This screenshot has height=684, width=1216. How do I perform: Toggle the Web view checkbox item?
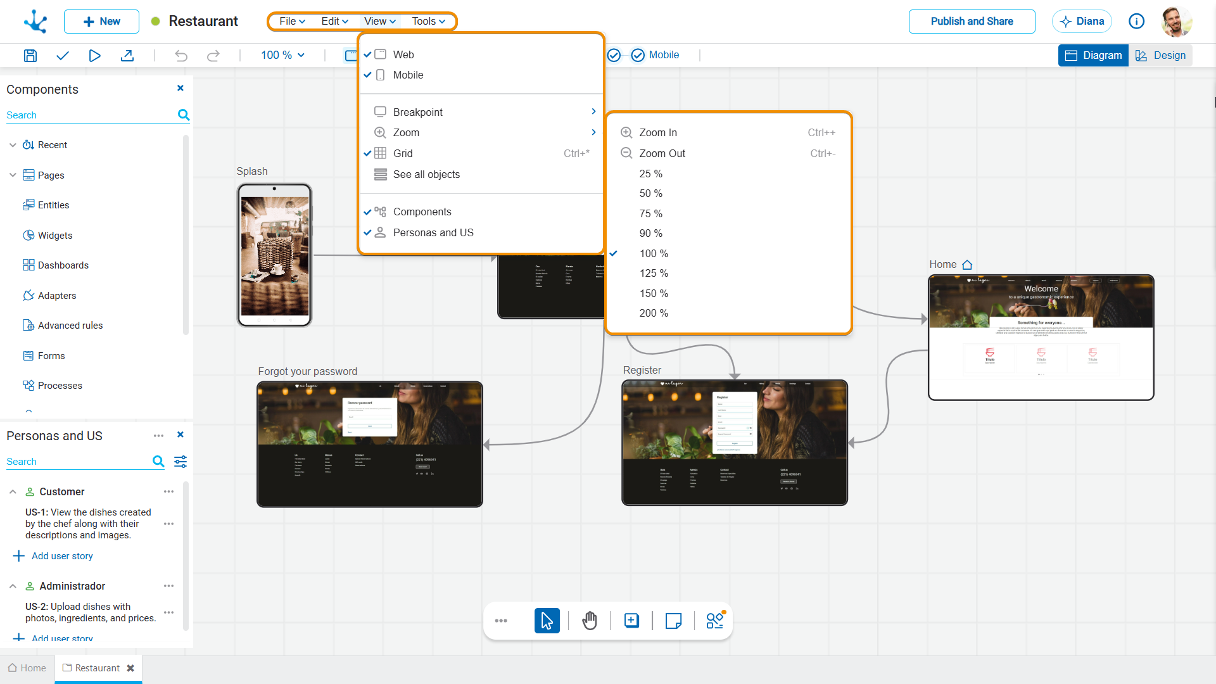point(481,54)
